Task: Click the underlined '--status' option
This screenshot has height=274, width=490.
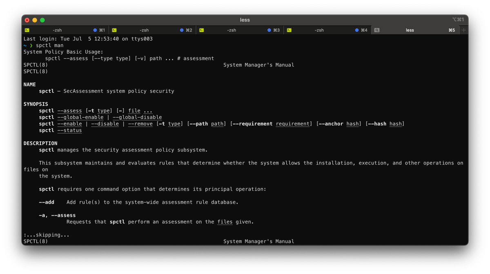Action: click(x=70, y=130)
